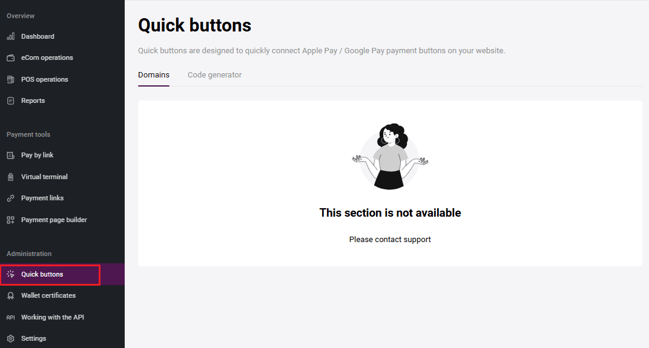Click the Virtual terminal icon
This screenshot has width=649, height=348.
[x=10, y=177]
